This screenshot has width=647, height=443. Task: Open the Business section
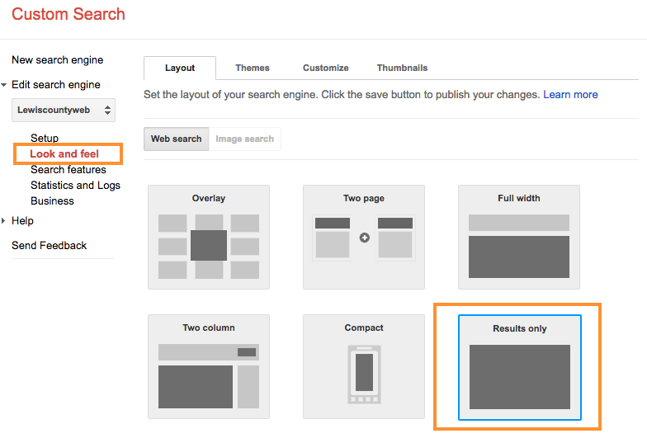(53, 201)
